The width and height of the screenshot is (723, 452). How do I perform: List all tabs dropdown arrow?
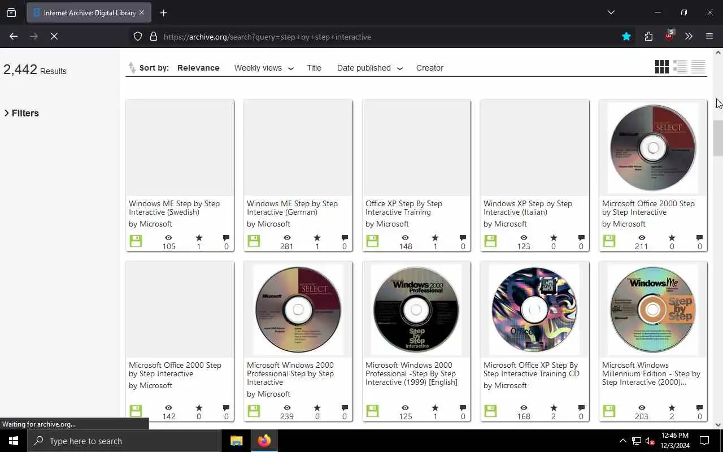point(611,12)
